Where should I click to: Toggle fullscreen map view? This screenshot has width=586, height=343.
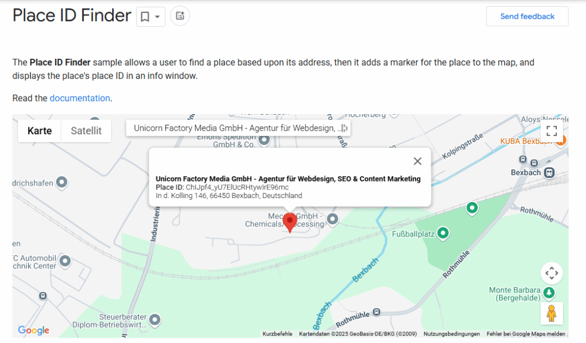(551, 131)
